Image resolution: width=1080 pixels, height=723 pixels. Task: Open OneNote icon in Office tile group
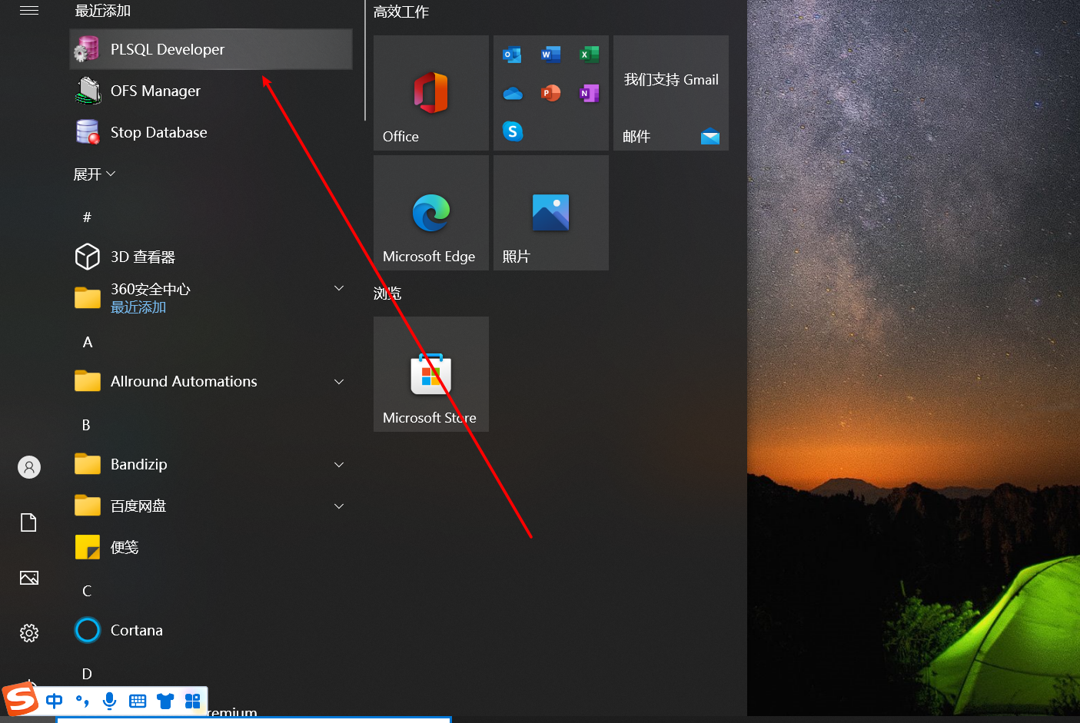click(589, 93)
